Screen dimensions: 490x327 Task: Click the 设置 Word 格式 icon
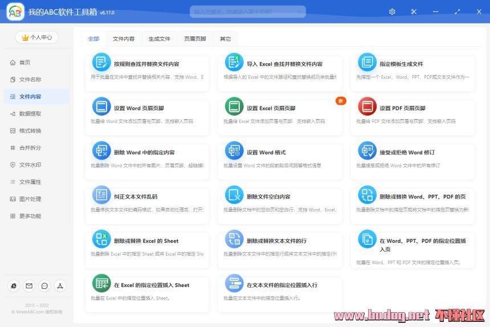coord(234,151)
